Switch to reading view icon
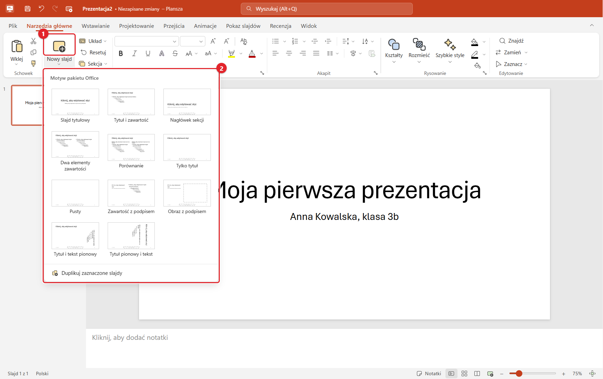This screenshot has width=603, height=379. pos(477,374)
